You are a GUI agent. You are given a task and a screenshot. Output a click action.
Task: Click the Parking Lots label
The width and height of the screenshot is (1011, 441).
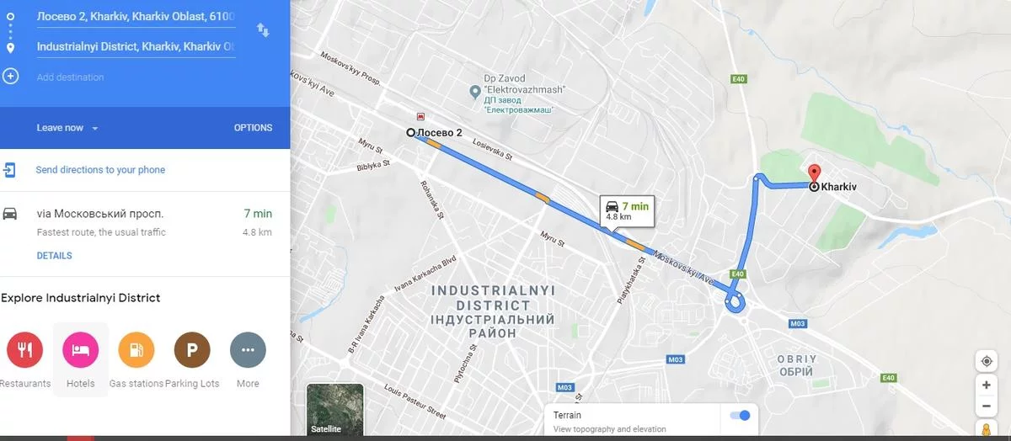(x=192, y=384)
